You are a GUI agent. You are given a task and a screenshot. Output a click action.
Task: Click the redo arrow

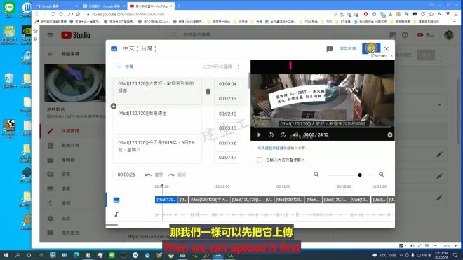[x=171, y=175]
